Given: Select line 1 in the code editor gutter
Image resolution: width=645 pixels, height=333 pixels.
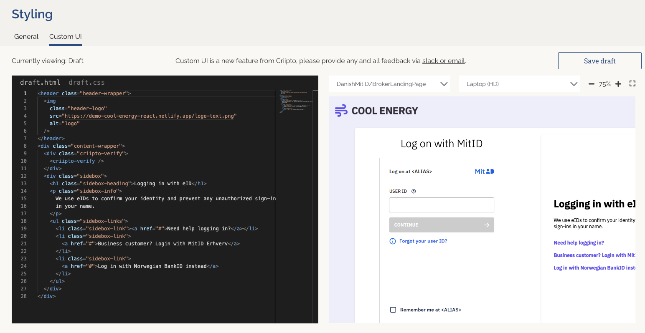Looking at the screenshot, I should point(25,93).
